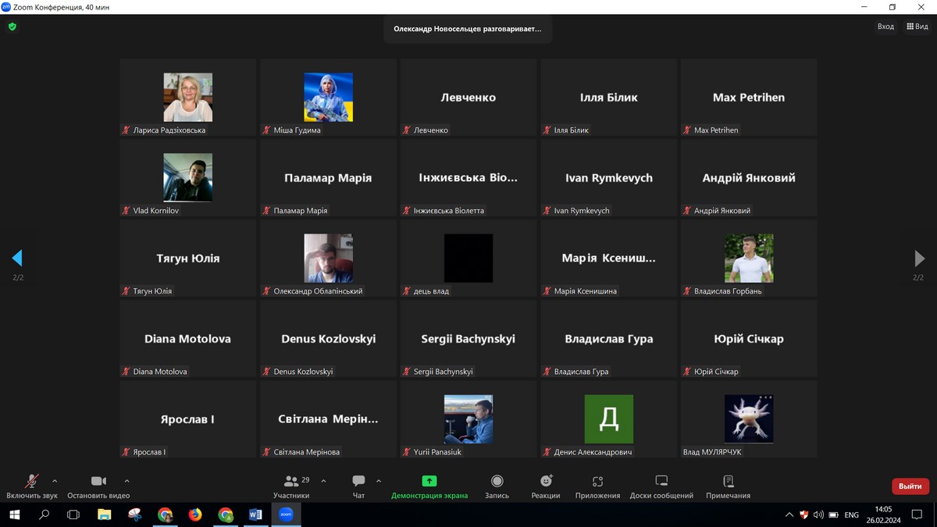Open Notes (Примечания) icon

[x=728, y=482]
